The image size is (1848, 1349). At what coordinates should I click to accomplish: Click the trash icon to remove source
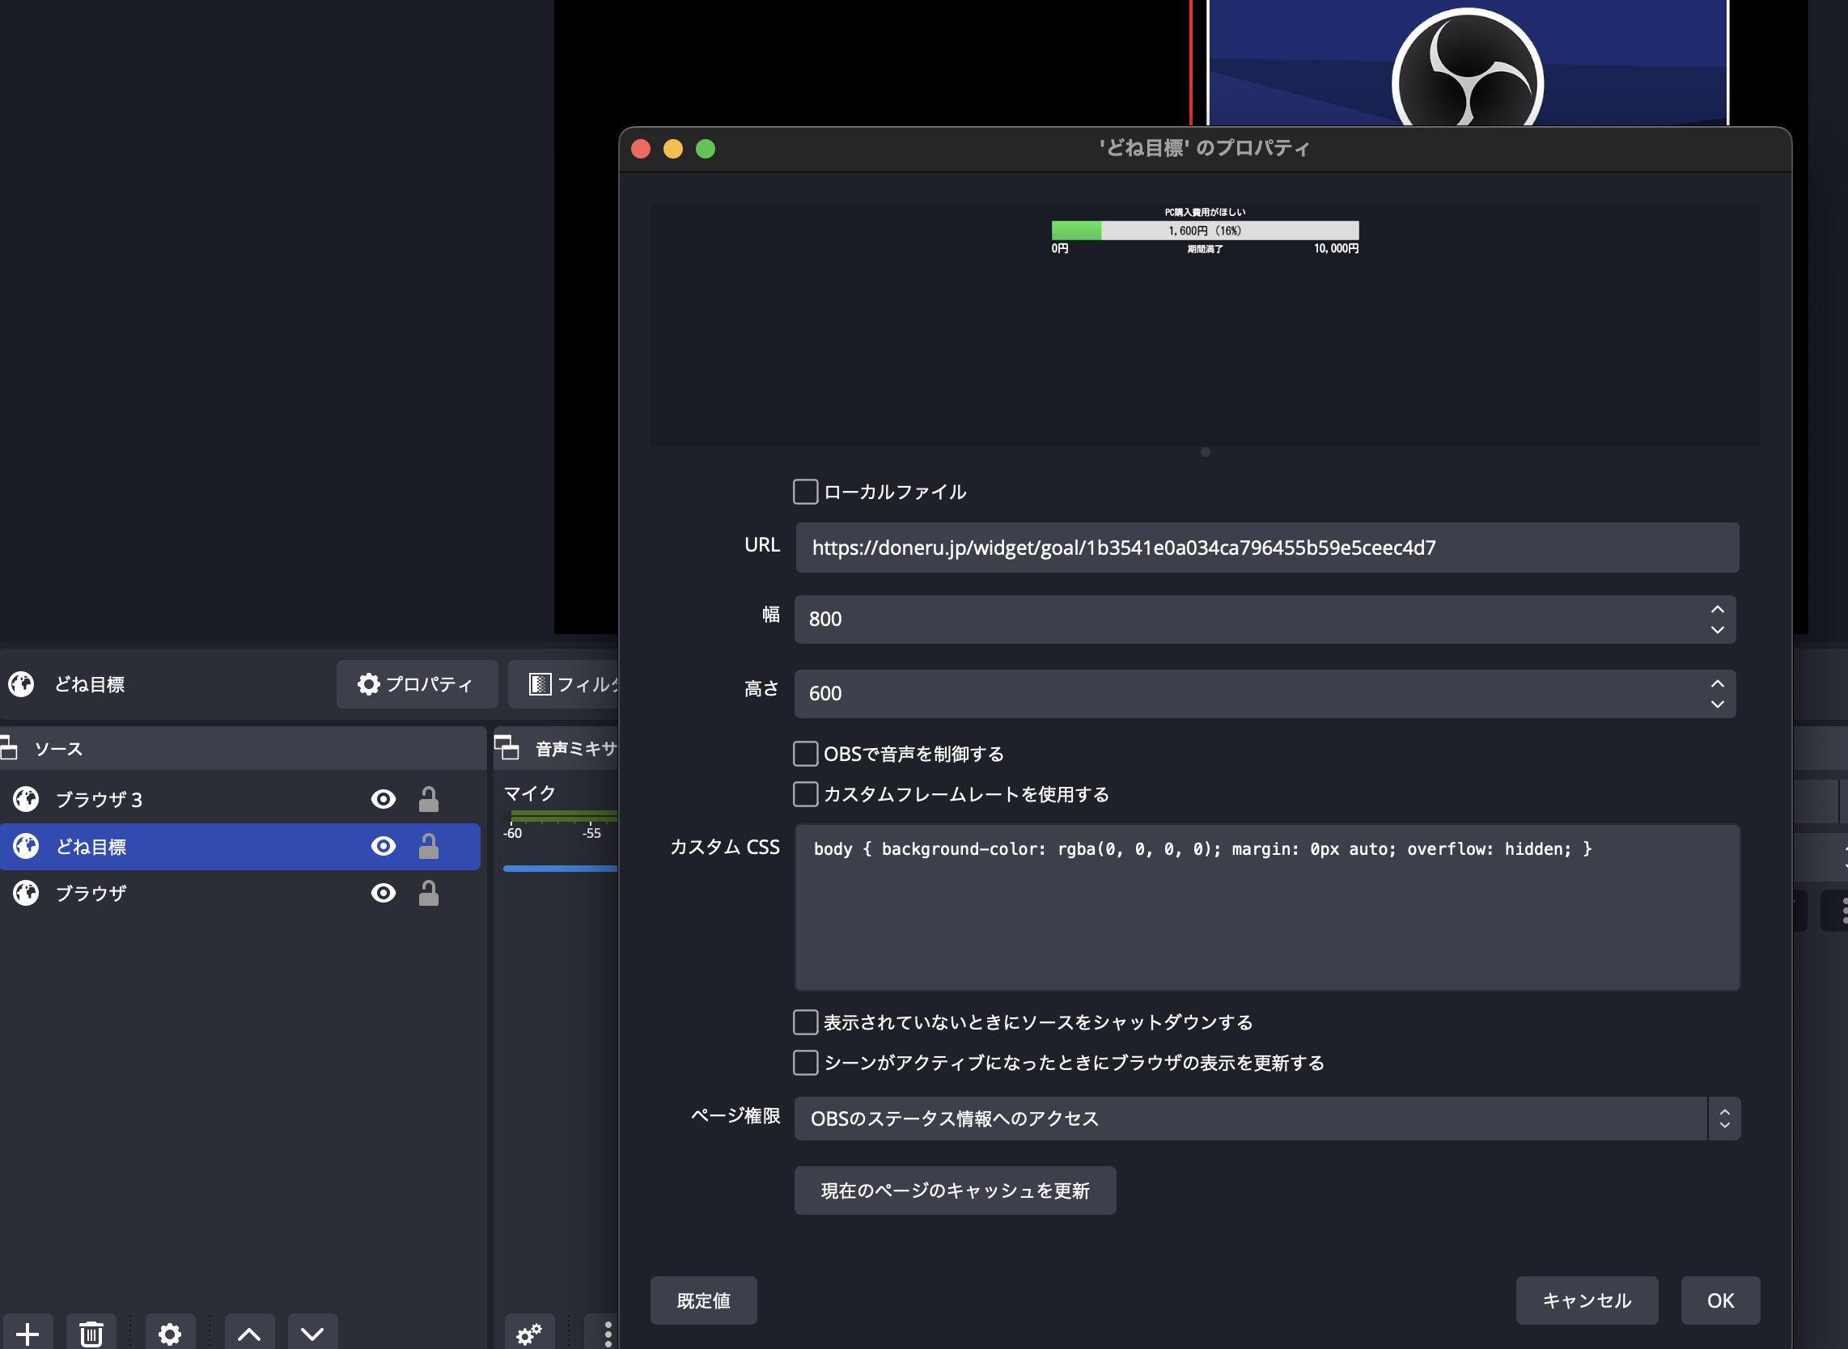point(91,1334)
